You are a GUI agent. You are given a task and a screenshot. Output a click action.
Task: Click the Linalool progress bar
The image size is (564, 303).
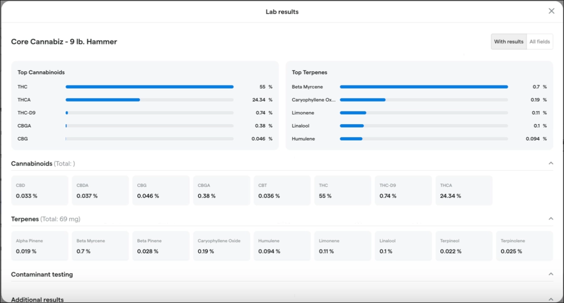(424, 126)
